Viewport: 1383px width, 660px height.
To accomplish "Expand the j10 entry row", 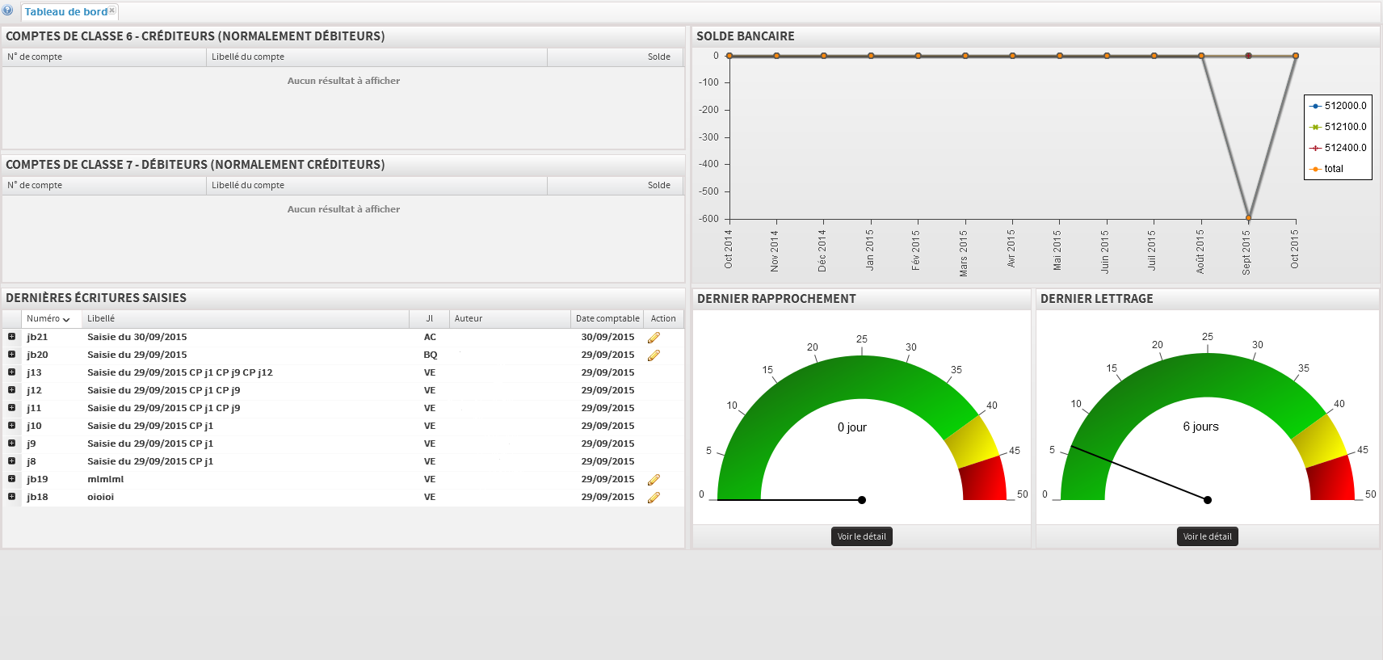I will point(11,426).
